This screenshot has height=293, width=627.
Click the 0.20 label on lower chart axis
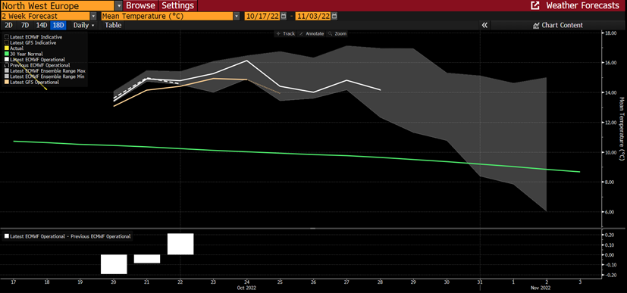(610, 235)
